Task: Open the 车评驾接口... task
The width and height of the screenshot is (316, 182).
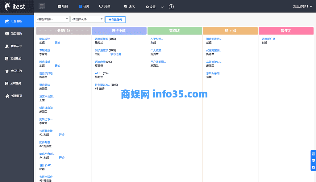Action: pyautogui.click(x=214, y=62)
